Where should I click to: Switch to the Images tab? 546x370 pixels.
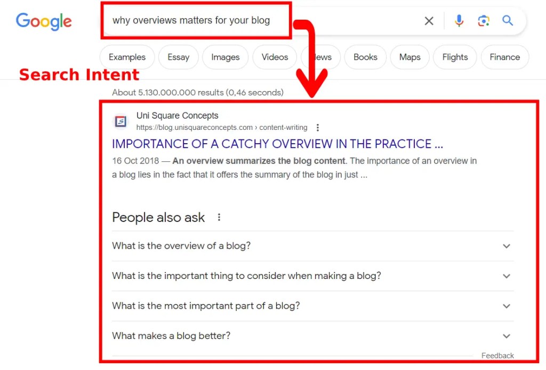225,57
